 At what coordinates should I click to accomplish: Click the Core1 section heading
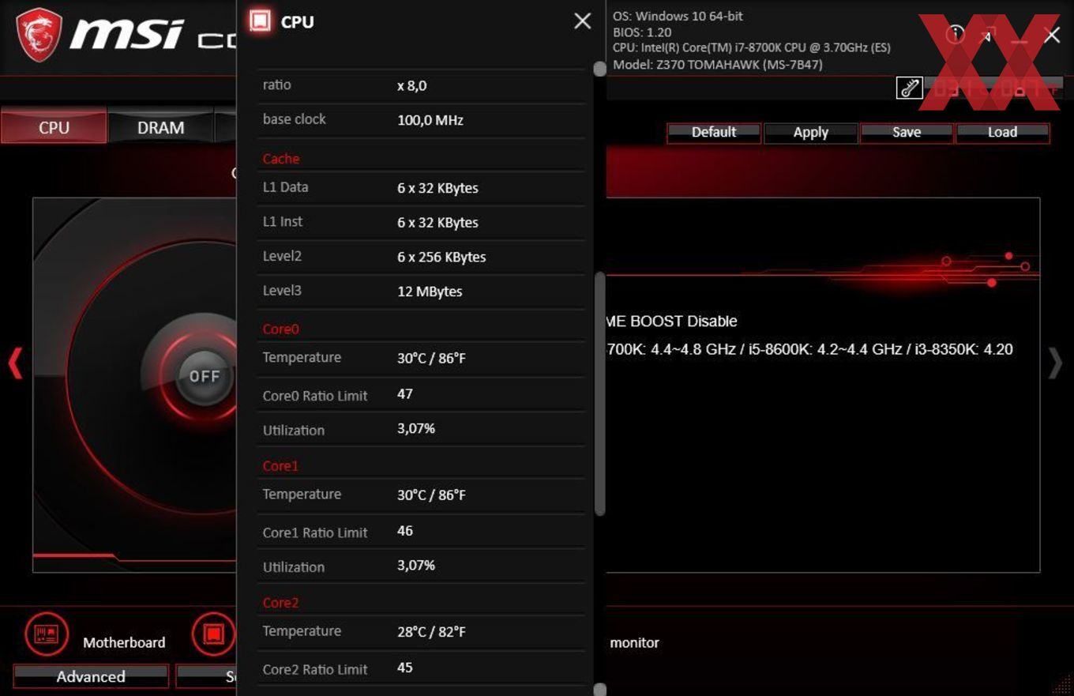tap(281, 465)
